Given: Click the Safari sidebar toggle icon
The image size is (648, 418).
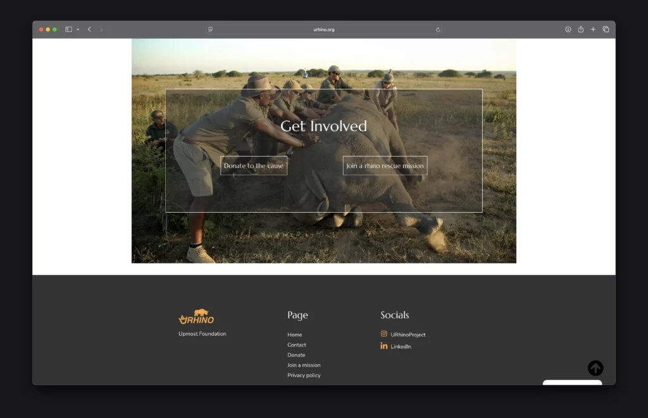Looking at the screenshot, I should coord(68,30).
